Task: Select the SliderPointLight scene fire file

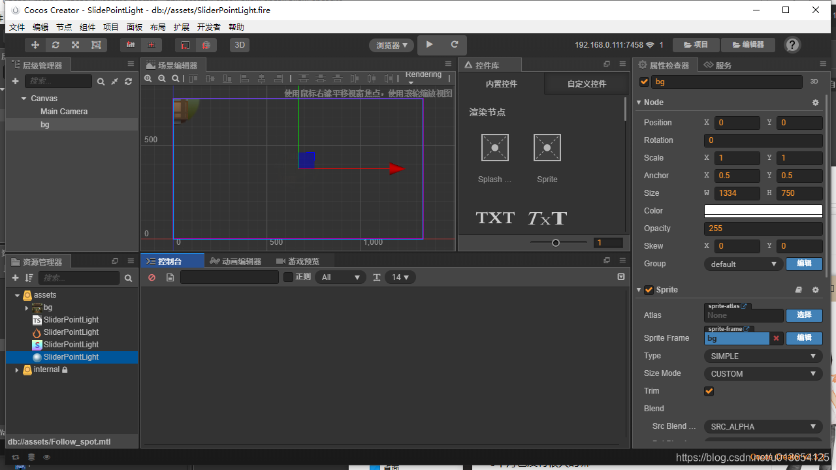Action: (71, 332)
